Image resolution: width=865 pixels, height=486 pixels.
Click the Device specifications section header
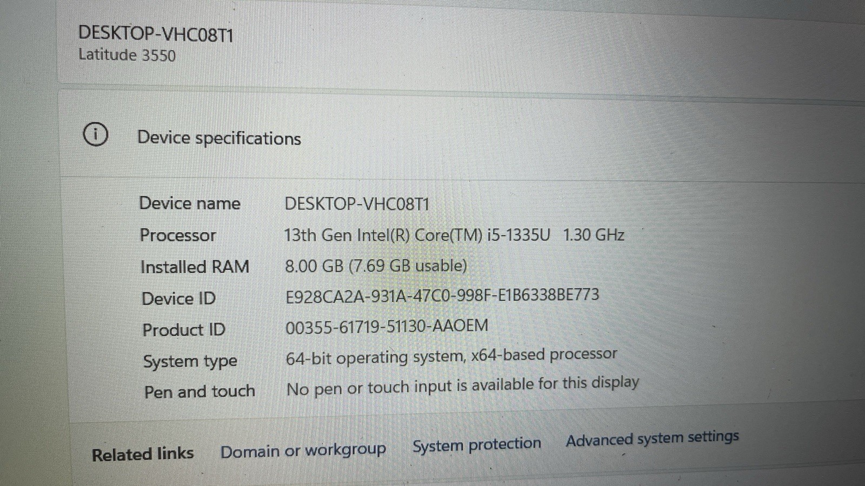pos(219,138)
